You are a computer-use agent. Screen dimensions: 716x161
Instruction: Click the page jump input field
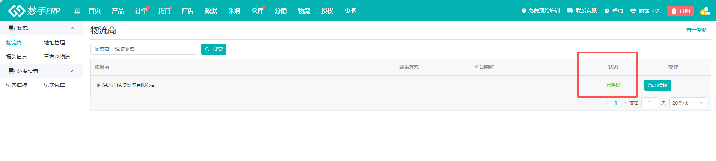650,103
